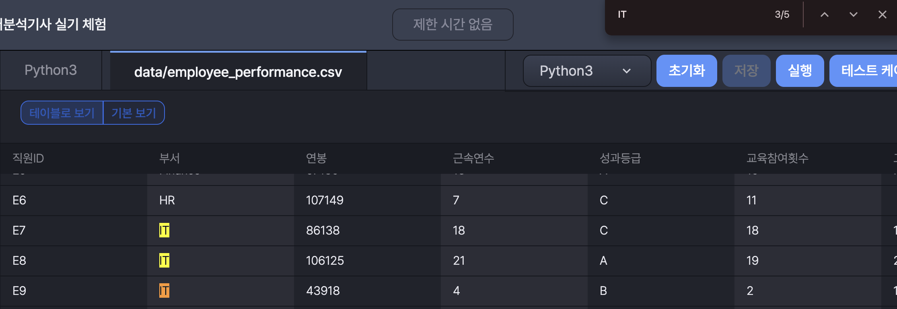Select the Python3 editor tab
Image resolution: width=897 pixels, height=309 pixels.
pos(51,70)
